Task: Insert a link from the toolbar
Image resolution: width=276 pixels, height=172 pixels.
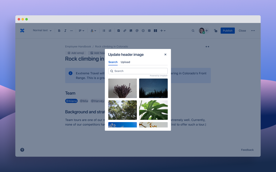Action: (125, 31)
